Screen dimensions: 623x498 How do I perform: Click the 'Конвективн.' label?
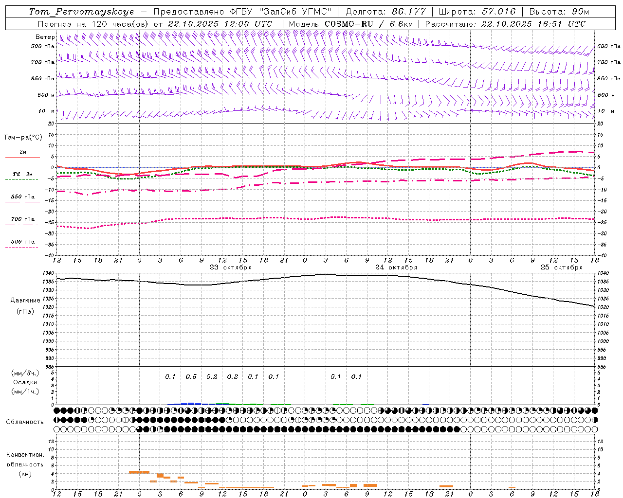pyautogui.click(x=25, y=455)
